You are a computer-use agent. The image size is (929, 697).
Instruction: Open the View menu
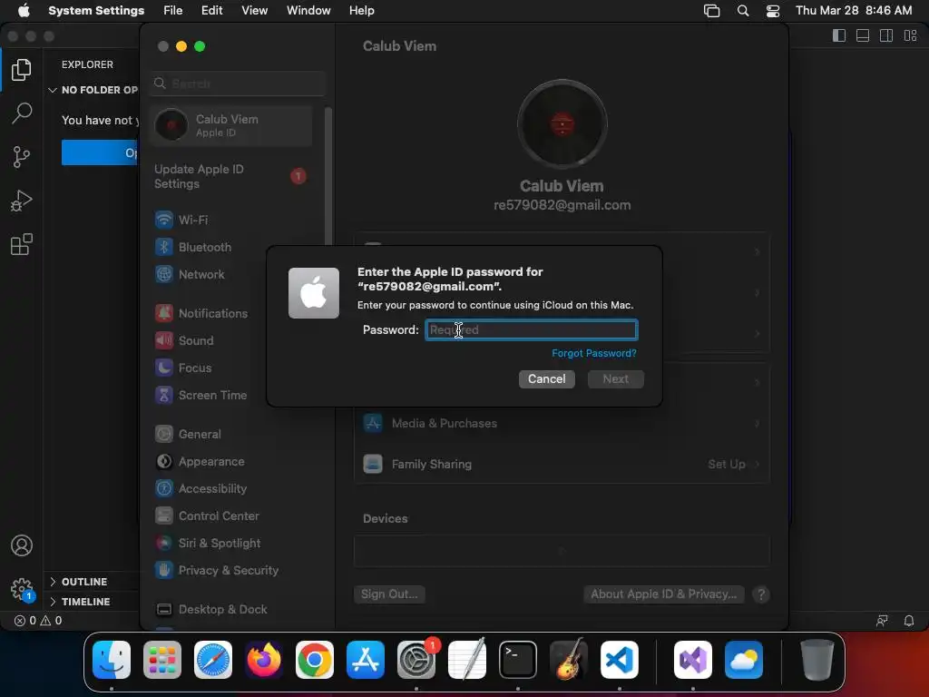pyautogui.click(x=254, y=11)
